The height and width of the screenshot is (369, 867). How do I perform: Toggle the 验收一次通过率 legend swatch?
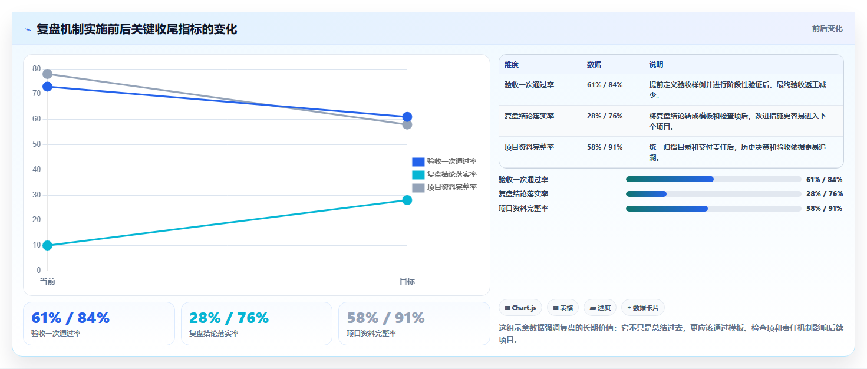pos(418,162)
